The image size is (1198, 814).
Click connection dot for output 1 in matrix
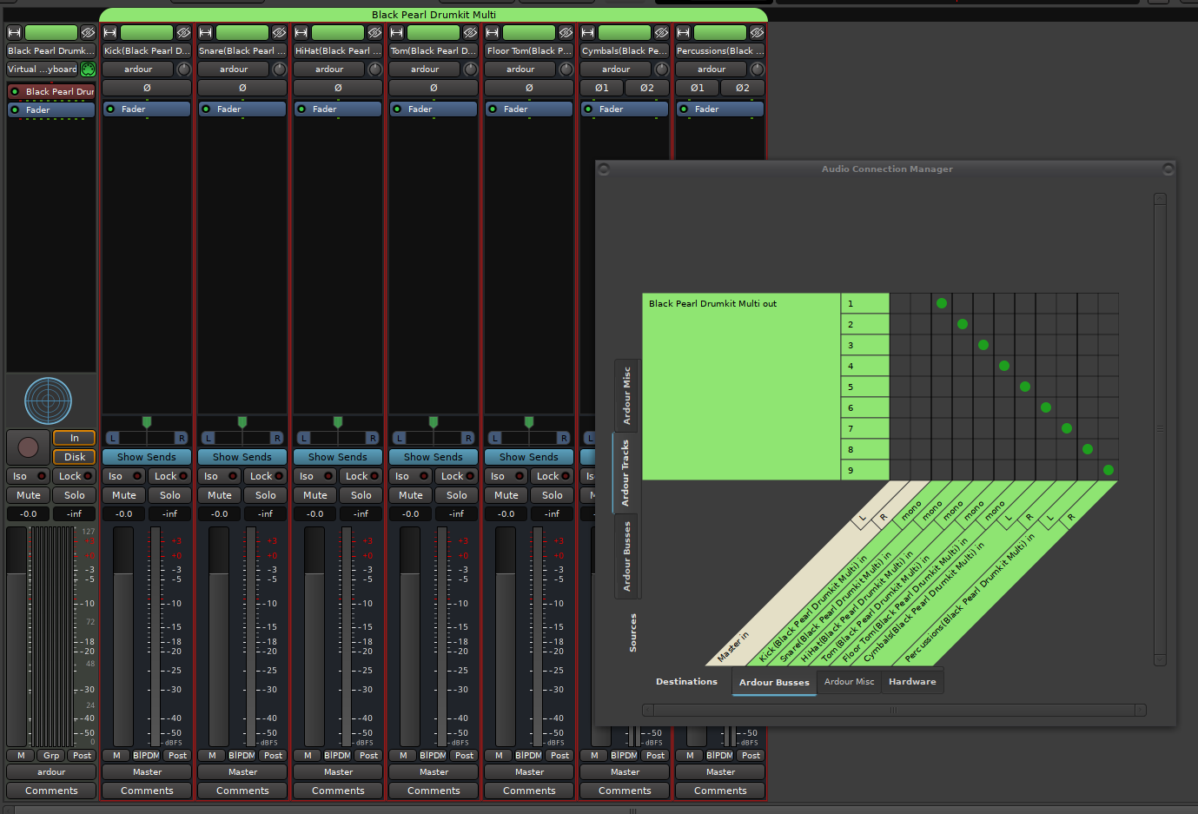click(942, 303)
